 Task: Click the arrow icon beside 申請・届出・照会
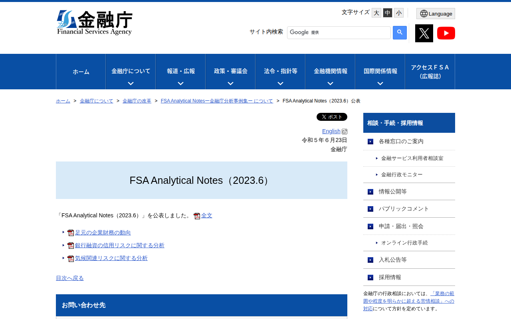click(x=370, y=226)
